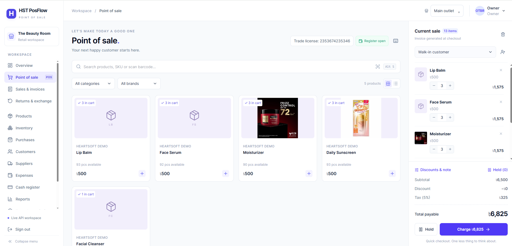Click the store icon beside Main outlet
Viewport: 512px width, 246px height.
click(427, 11)
